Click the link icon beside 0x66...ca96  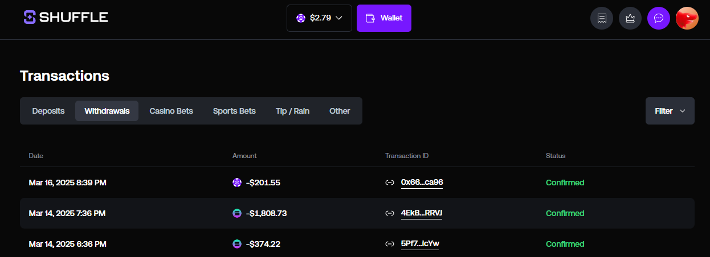(390, 183)
